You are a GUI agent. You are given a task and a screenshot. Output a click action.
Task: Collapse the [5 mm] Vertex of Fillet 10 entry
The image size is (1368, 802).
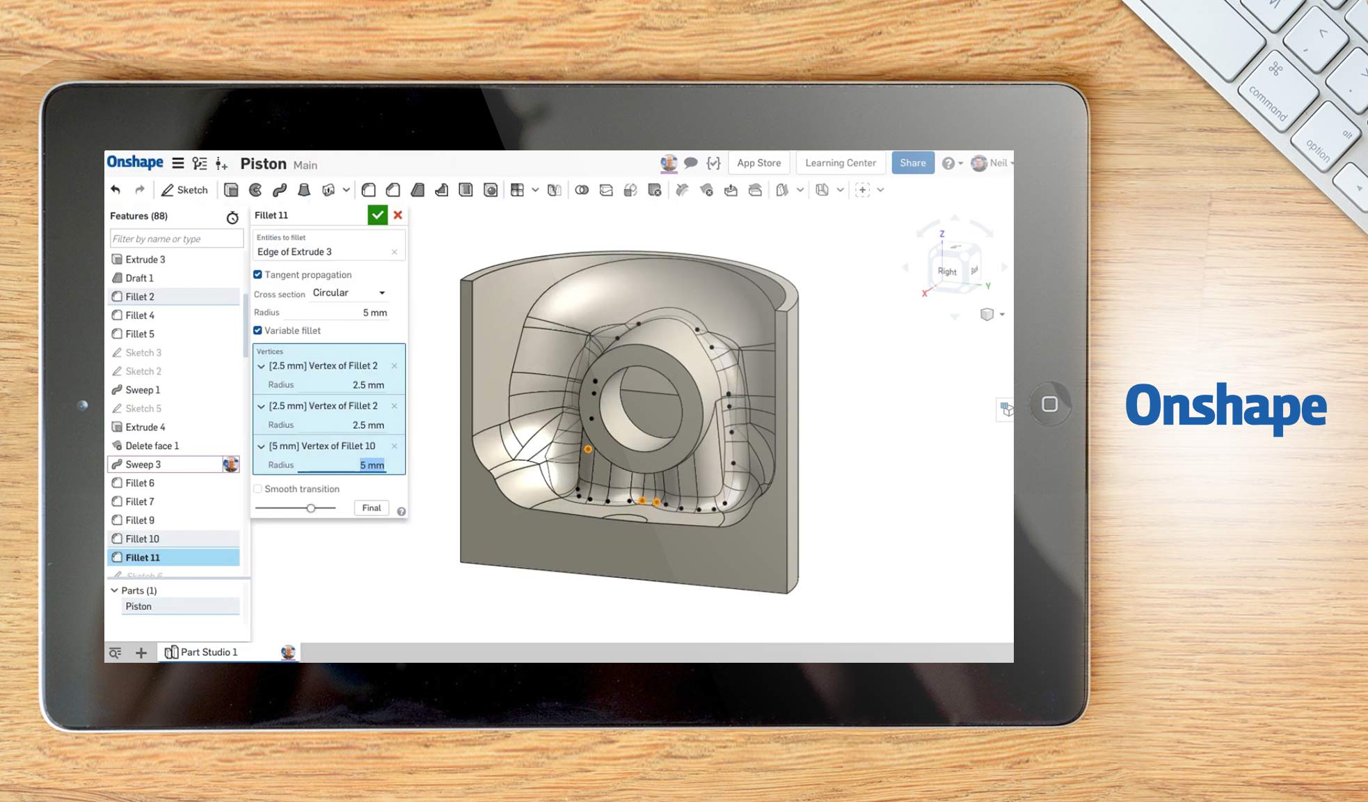click(x=261, y=446)
